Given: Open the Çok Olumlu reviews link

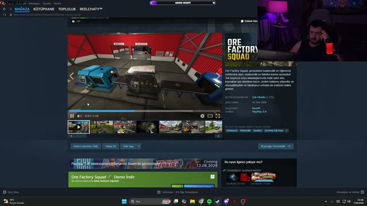Looking at the screenshot, I should (259, 97).
